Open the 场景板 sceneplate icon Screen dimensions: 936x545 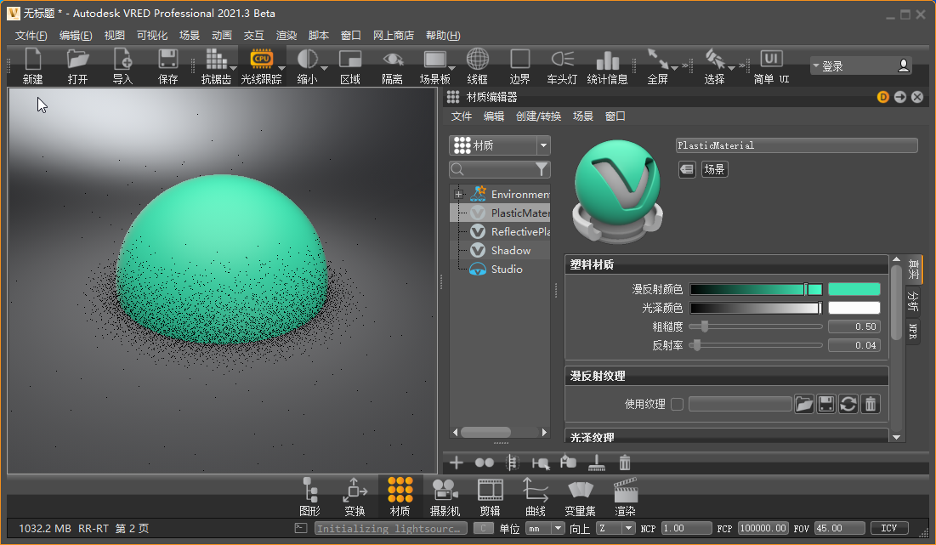(434, 65)
